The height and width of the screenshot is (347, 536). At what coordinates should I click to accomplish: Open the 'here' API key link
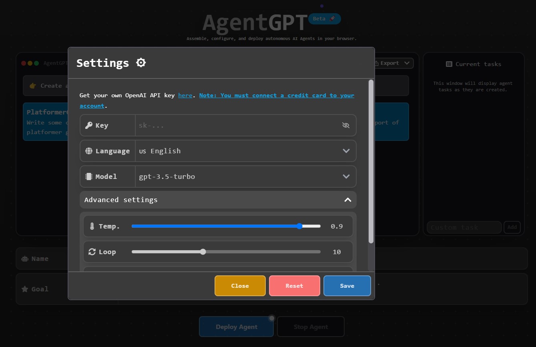[x=185, y=95]
